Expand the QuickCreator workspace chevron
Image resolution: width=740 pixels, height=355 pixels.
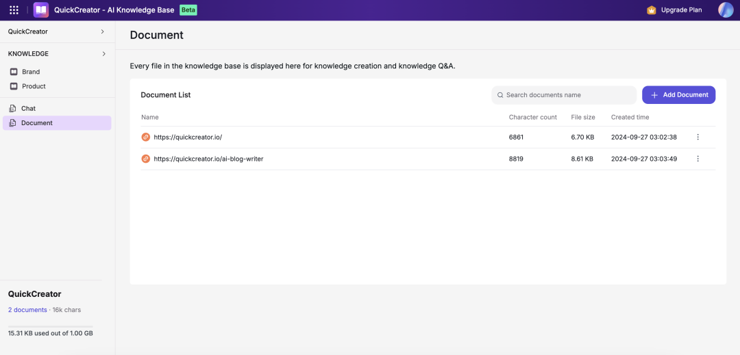tap(102, 31)
